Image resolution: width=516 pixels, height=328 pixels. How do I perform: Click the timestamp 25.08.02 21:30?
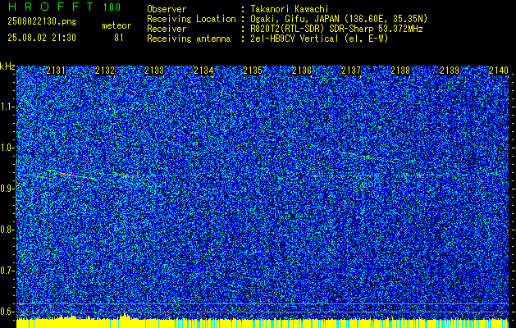42,38
